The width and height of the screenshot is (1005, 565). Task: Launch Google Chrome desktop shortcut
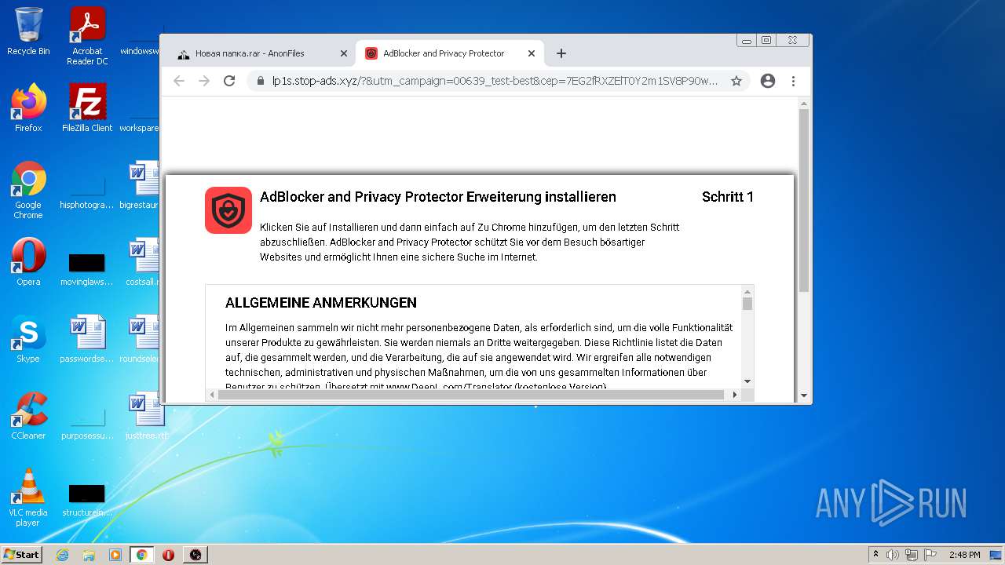28,190
